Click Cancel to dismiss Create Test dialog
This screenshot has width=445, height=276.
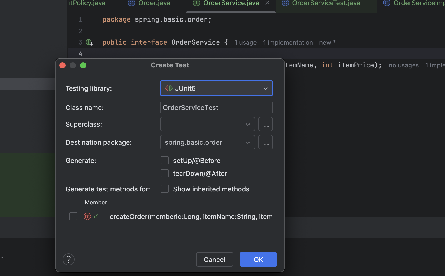214,259
